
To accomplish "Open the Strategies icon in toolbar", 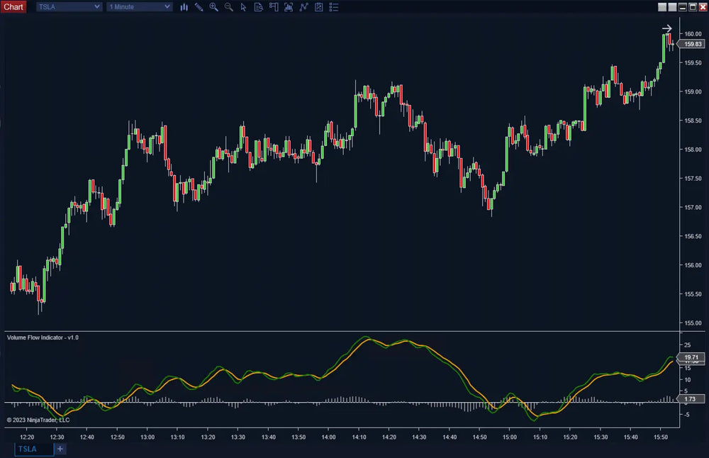I will [x=303, y=7].
